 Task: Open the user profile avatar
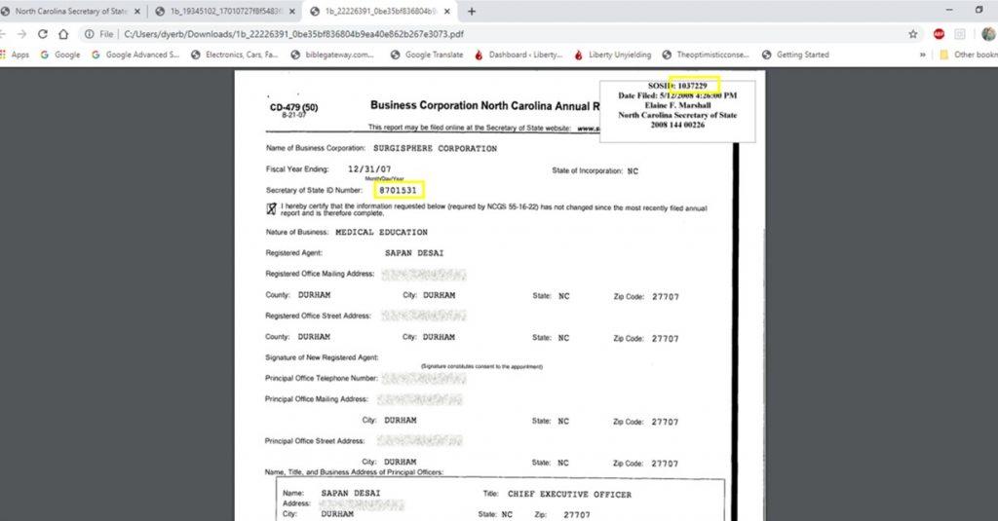pyautogui.click(x=988, y=34)
